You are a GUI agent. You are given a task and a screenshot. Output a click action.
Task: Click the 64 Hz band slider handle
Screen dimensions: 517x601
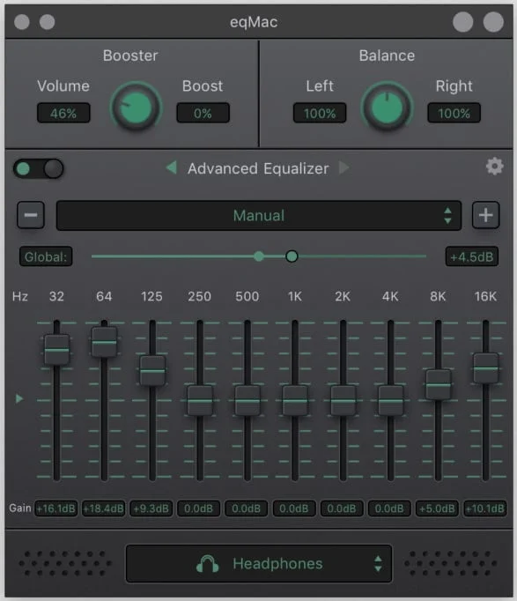point(104,342)
